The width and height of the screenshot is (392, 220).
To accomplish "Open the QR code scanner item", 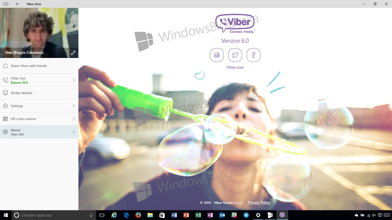I will (39, 119).
